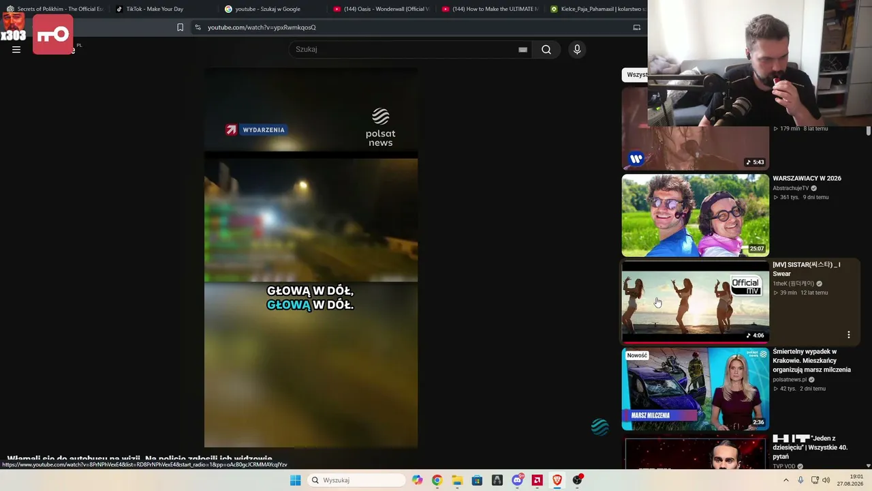This screenshot has height=491, width=872.
Task: Open OBS Studio from the taskbar
Action: pyautogui.click(x=577, y=480)
